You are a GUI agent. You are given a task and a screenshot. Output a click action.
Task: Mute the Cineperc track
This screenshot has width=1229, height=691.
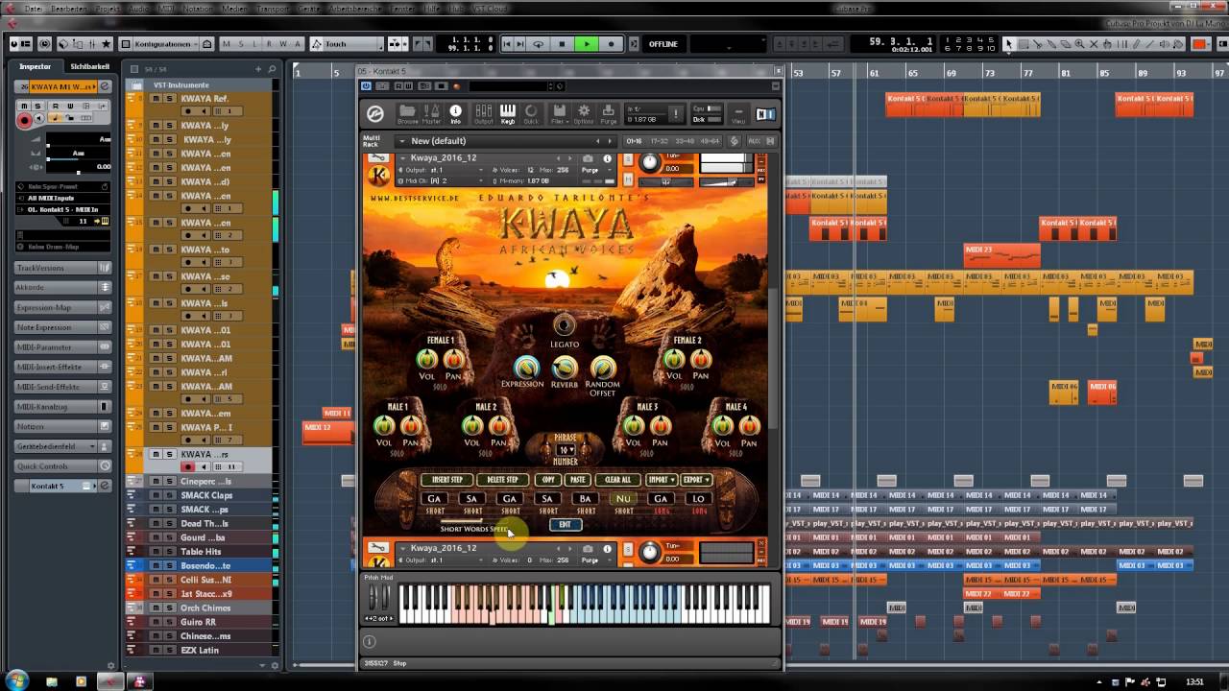157,482
